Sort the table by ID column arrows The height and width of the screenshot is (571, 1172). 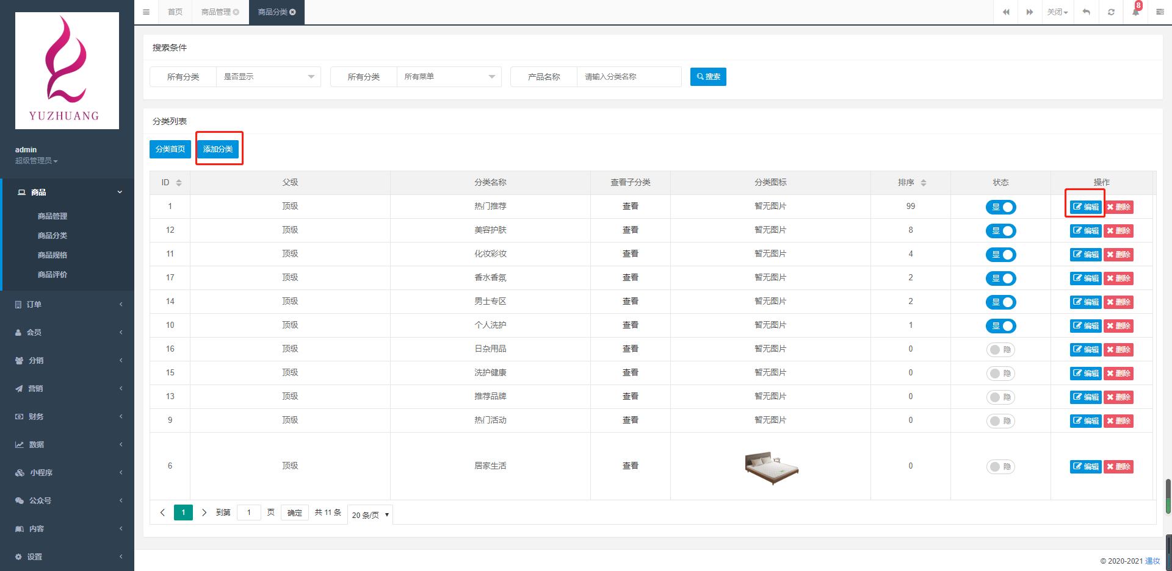[x=179, y=183]
